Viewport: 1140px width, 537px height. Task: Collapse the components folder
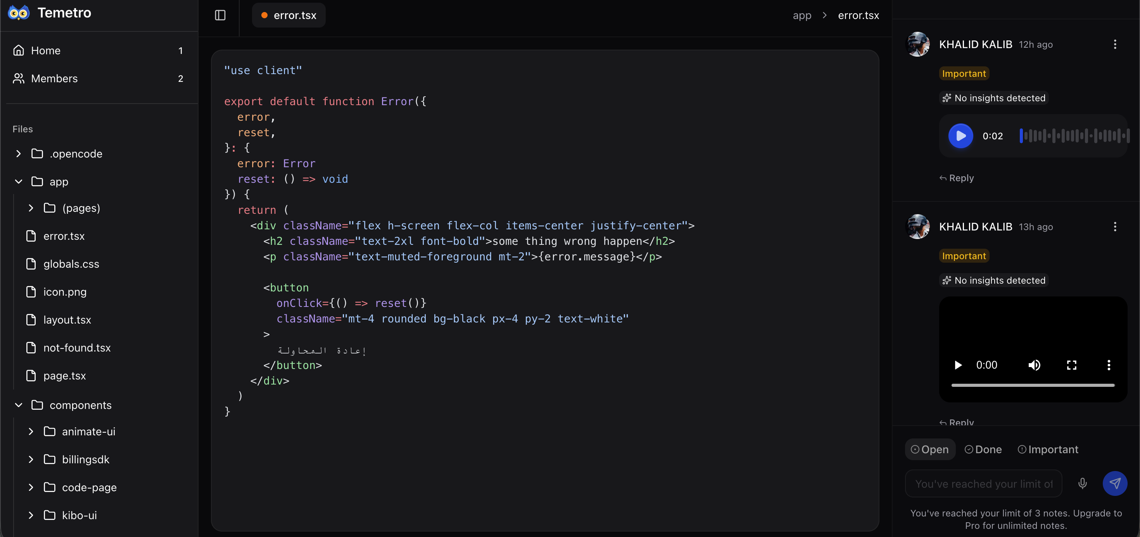[x=18, y=405]
